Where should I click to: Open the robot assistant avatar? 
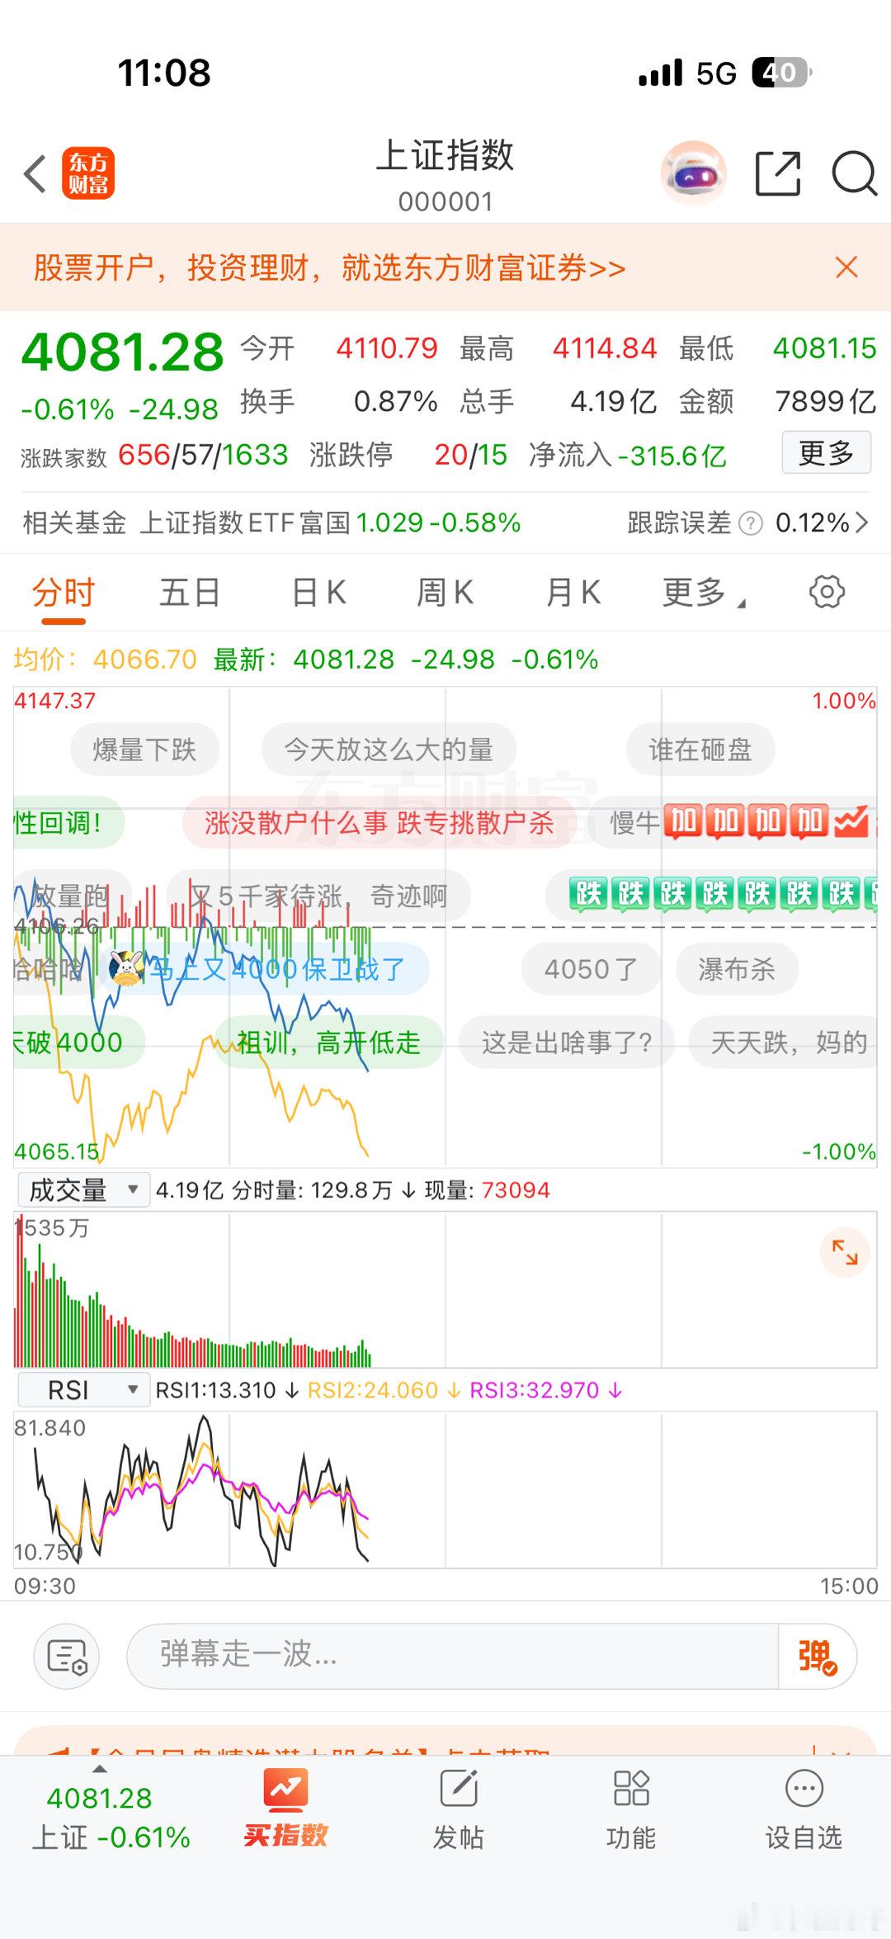click(694, 173)
